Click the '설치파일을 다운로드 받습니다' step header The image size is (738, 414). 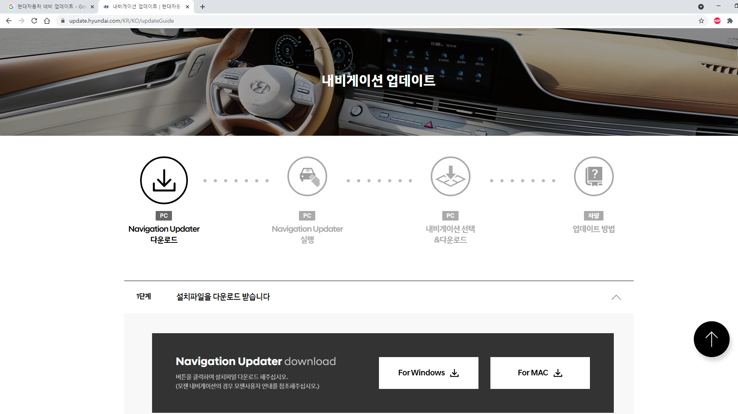pyautogui.click(x=223, y=297)
